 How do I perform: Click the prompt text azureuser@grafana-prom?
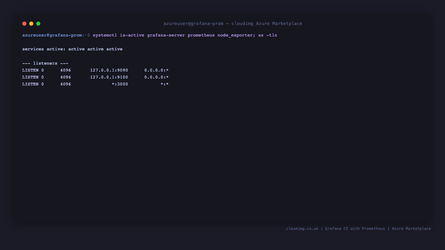(x=52, y=35)
